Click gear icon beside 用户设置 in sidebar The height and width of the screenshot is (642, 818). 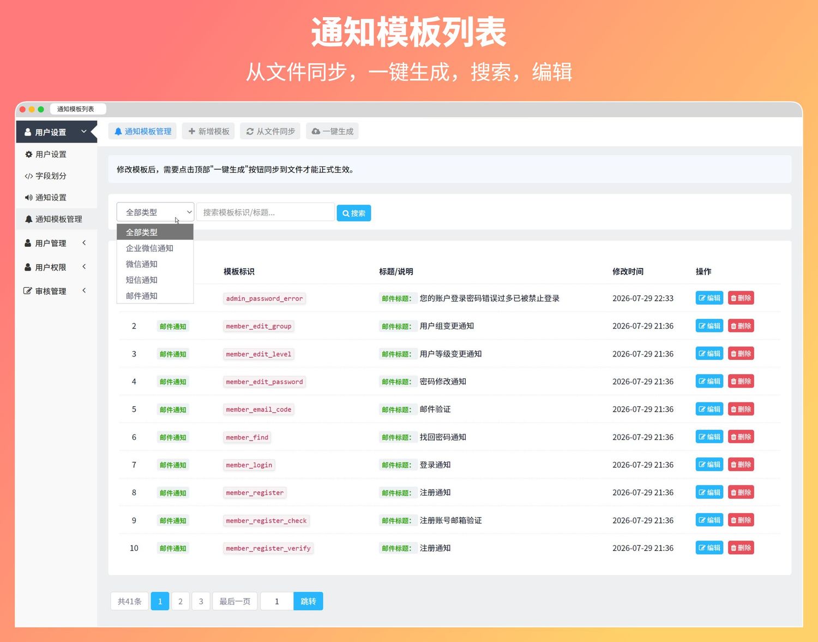point(29,154)
